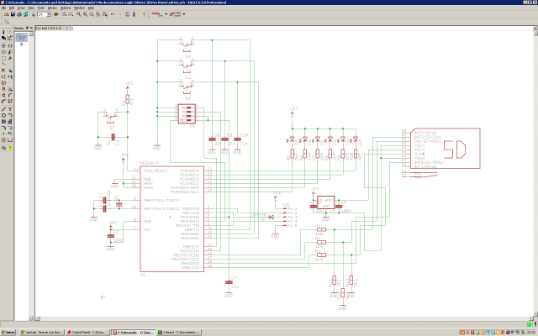Image resolution: width=538 pixels, height=336 pixels.
Task: Select the Mirror tool
Action: (3, 52)
